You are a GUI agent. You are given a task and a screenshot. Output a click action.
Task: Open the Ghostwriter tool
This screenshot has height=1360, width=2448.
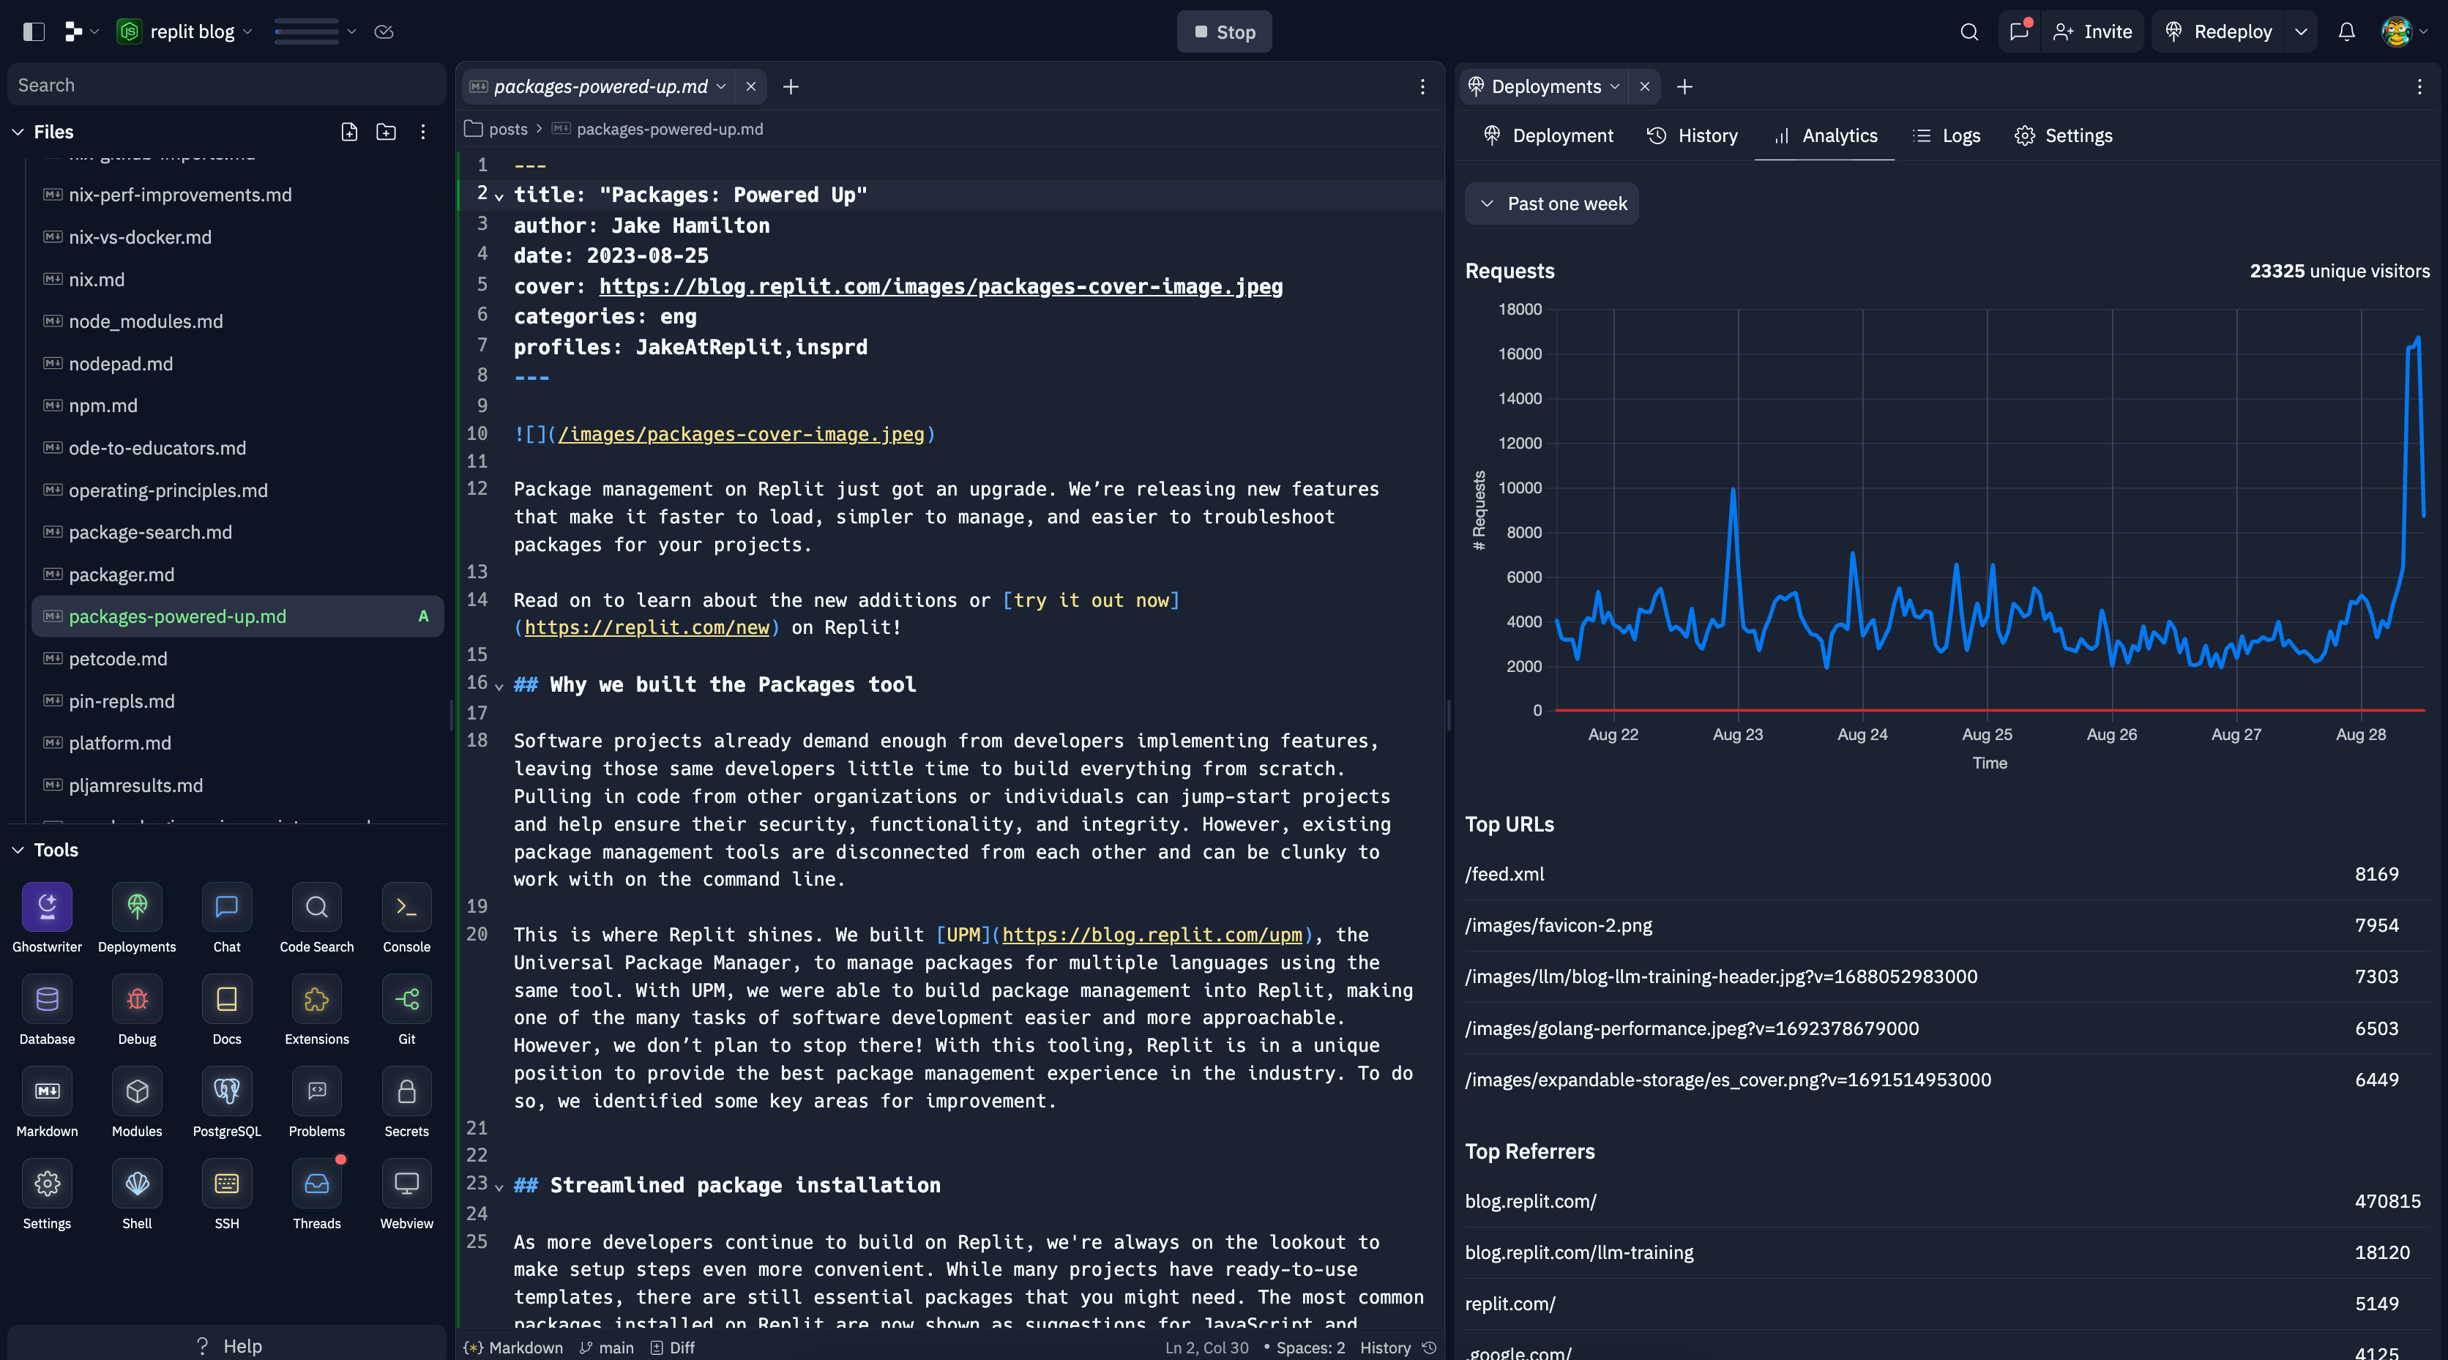tap(47, 908)
